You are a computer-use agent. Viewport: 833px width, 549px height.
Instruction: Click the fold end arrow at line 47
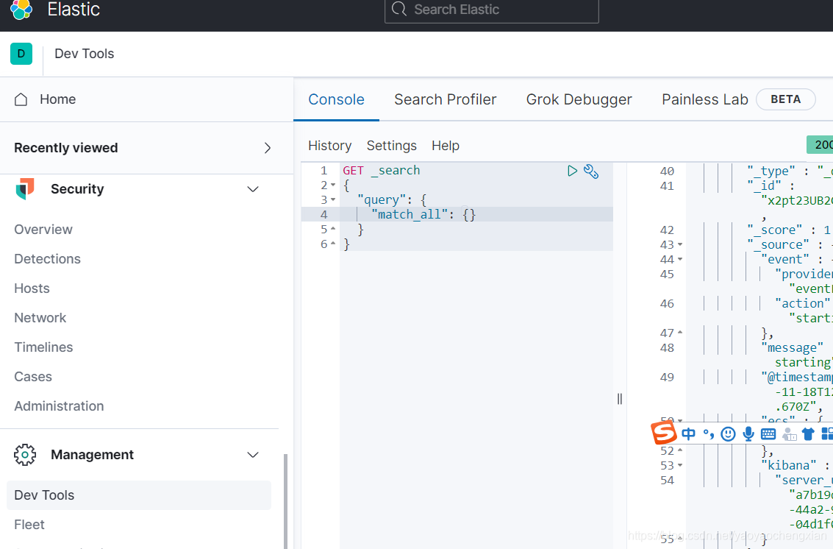point(680,333)
